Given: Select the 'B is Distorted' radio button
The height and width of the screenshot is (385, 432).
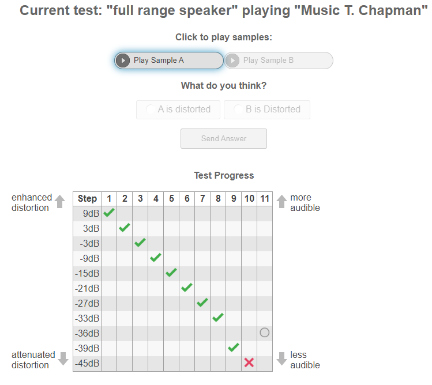Looking at the screenshot, I should 238,110.
